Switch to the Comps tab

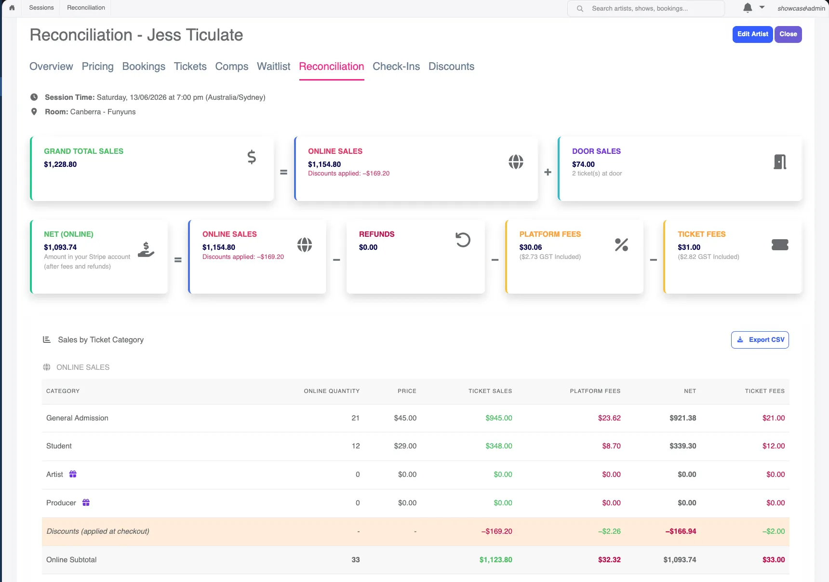[x=232, y=67]
